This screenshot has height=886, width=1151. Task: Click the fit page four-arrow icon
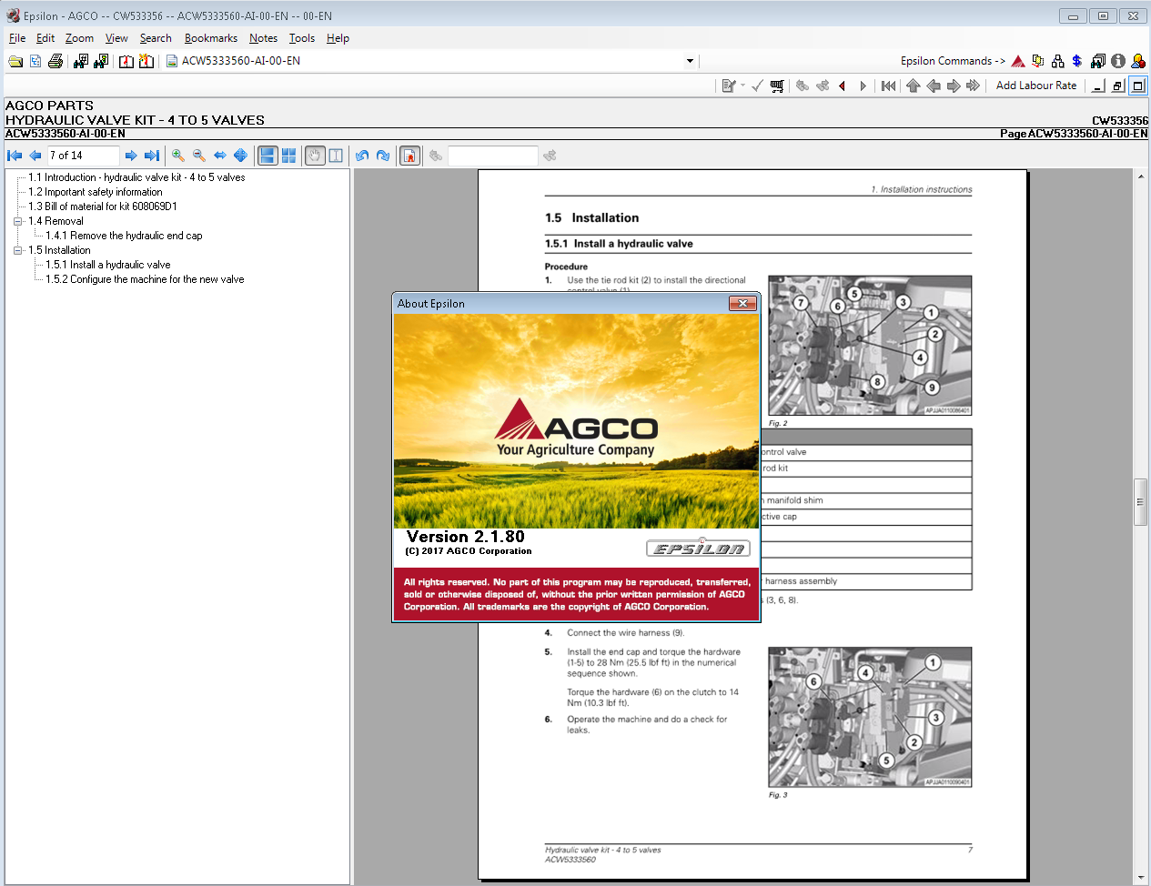(240, 156)
